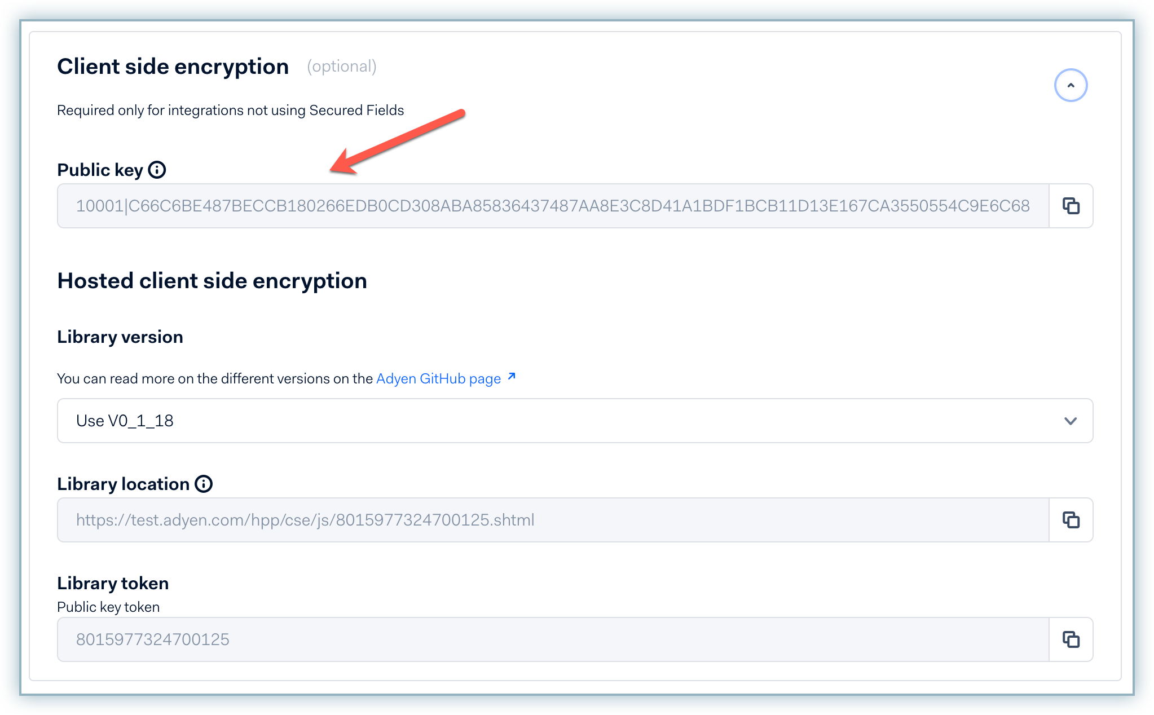Open the Library version dropdown
The width and height of the screenshot is (1154, 715).
[574, 421]
